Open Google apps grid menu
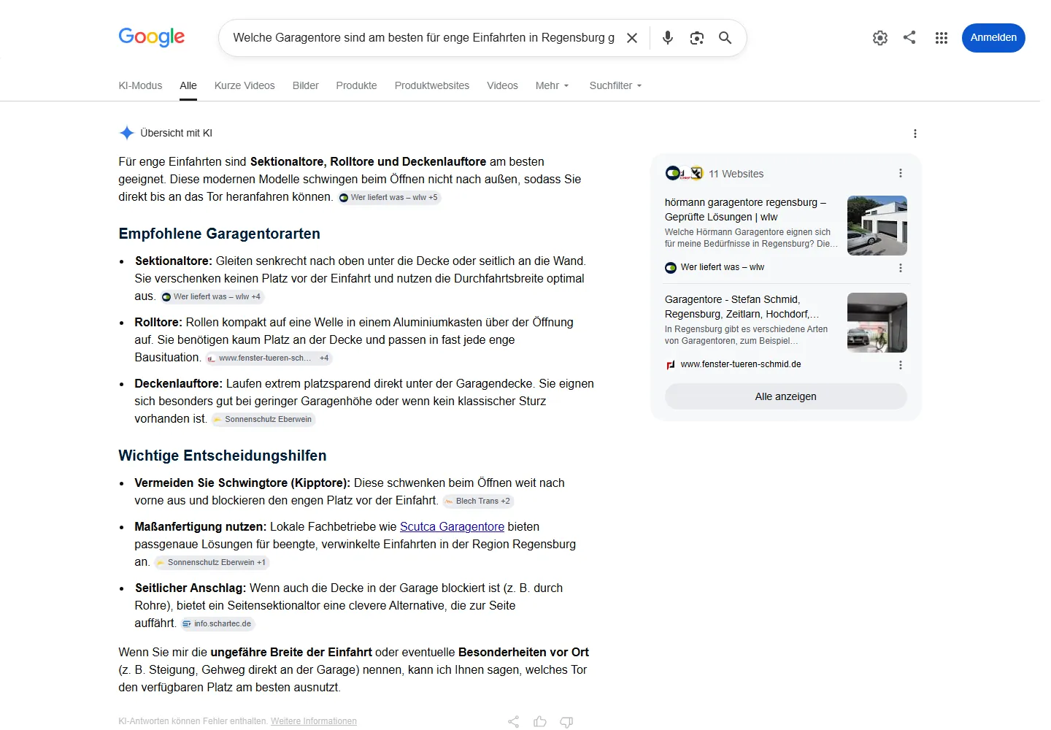This screenshot has width=1051, height=730. 942,38
